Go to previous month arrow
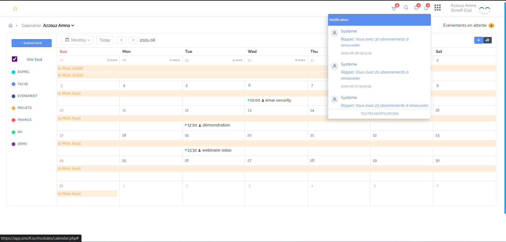The height and width of the screenshot is (242, 506). [121, 40]
